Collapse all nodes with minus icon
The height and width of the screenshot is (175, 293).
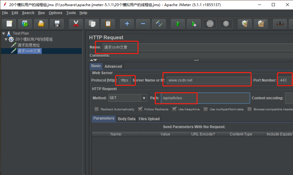point(143,24)
